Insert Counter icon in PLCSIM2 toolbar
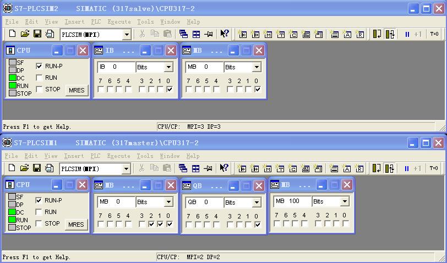Image resolution: width=447 pixels, height=263 pixels. (x=293, y=34)
